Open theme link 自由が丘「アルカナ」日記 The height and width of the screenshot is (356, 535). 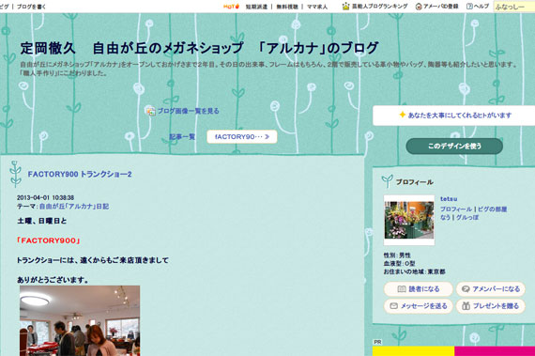[74, 207]
